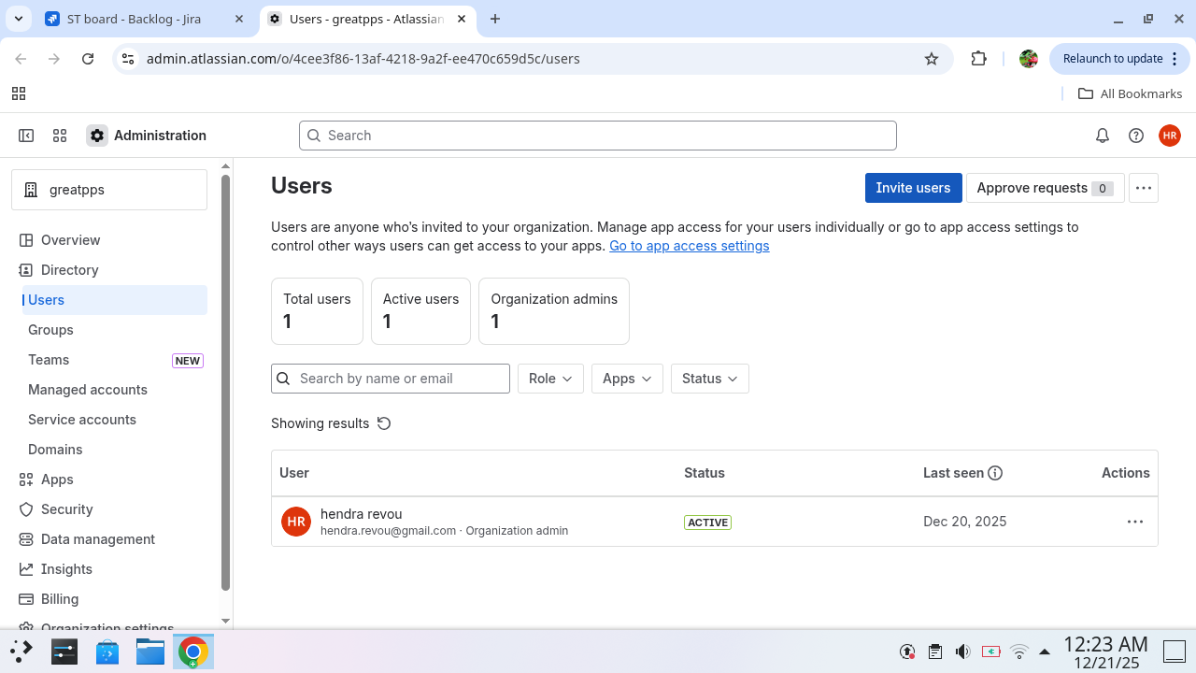
Task: Open the volume control in system tray
Action: click(963, 652)
